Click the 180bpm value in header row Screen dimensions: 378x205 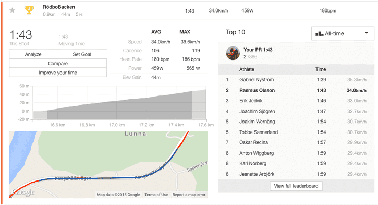(328, 10)
